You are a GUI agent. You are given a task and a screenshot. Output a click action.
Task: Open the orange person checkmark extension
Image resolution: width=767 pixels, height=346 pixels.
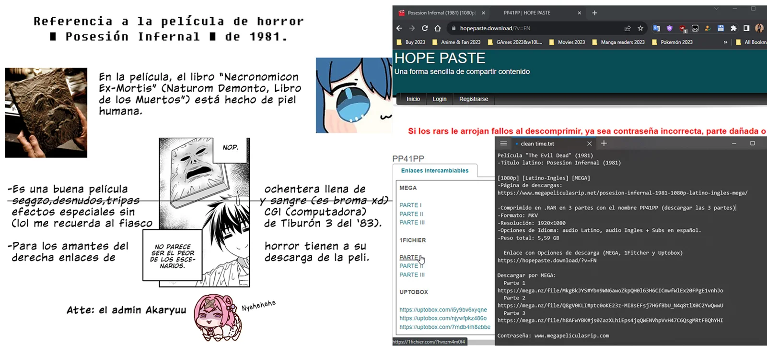pyautogui.click(x=708, y=28)
